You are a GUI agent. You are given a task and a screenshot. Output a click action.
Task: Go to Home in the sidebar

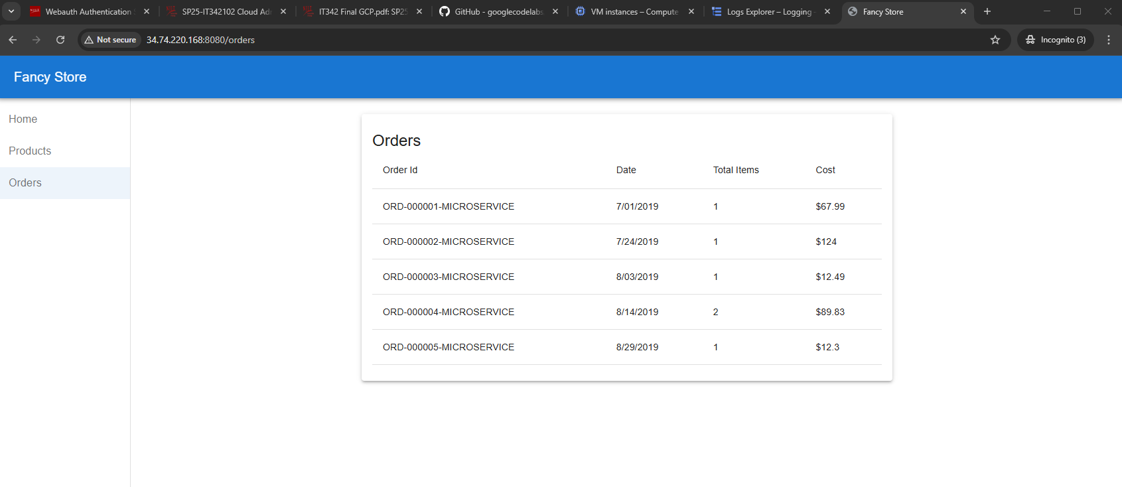coord(23,119)
